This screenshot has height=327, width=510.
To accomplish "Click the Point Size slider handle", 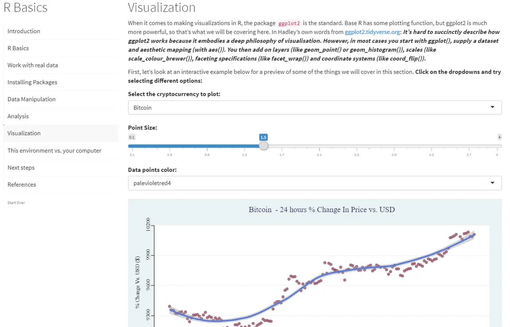I will pos(263,146).
